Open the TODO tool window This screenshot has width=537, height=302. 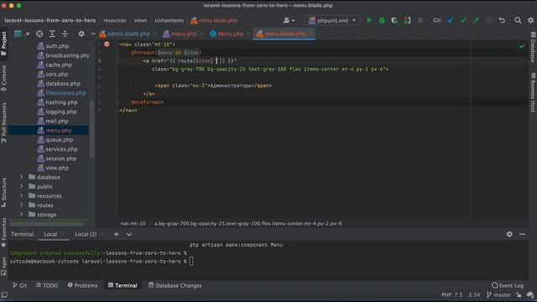47,285
